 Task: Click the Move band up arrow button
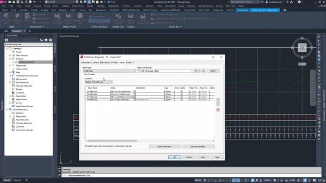[218, 100]
